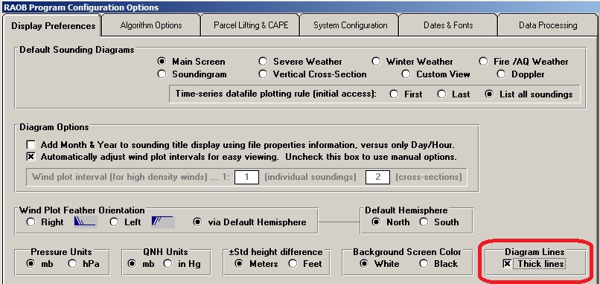Screen dimensions: 600x284
Task: Switch to the Display Preferences tab
Action: [x=51, y=26]
